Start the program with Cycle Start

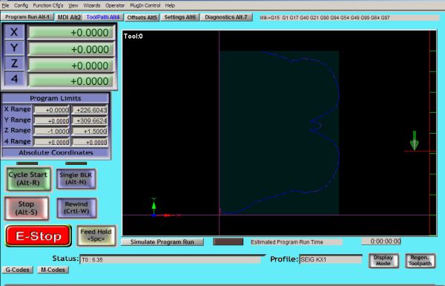coord(28,179)
